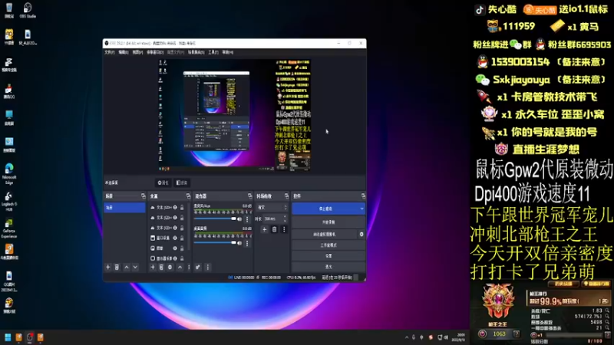
Task: Add a scene transition with plus icon
Action: pyautogui.click(x=264, y=229)
